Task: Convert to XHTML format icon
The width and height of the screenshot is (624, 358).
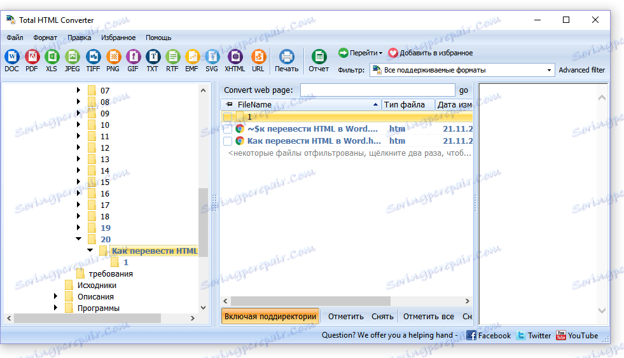Action: [235, 57]
